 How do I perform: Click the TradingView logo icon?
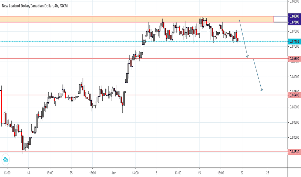point(5,159)
